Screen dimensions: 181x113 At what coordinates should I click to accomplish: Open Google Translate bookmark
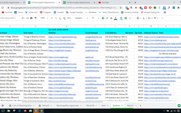[75, 12]
